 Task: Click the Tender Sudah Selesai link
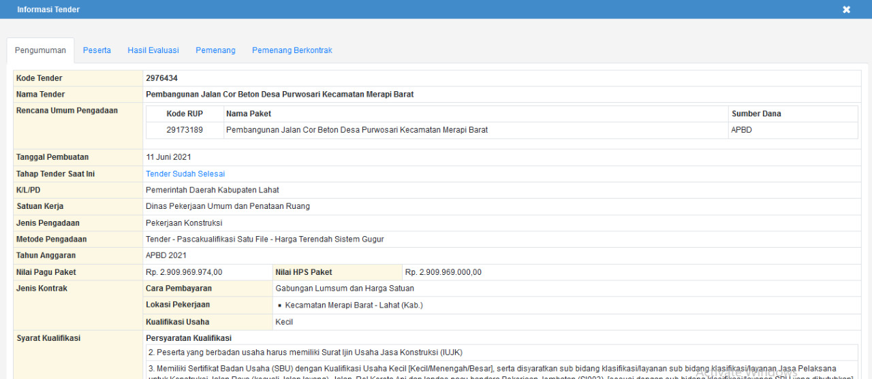click(185, 174)
